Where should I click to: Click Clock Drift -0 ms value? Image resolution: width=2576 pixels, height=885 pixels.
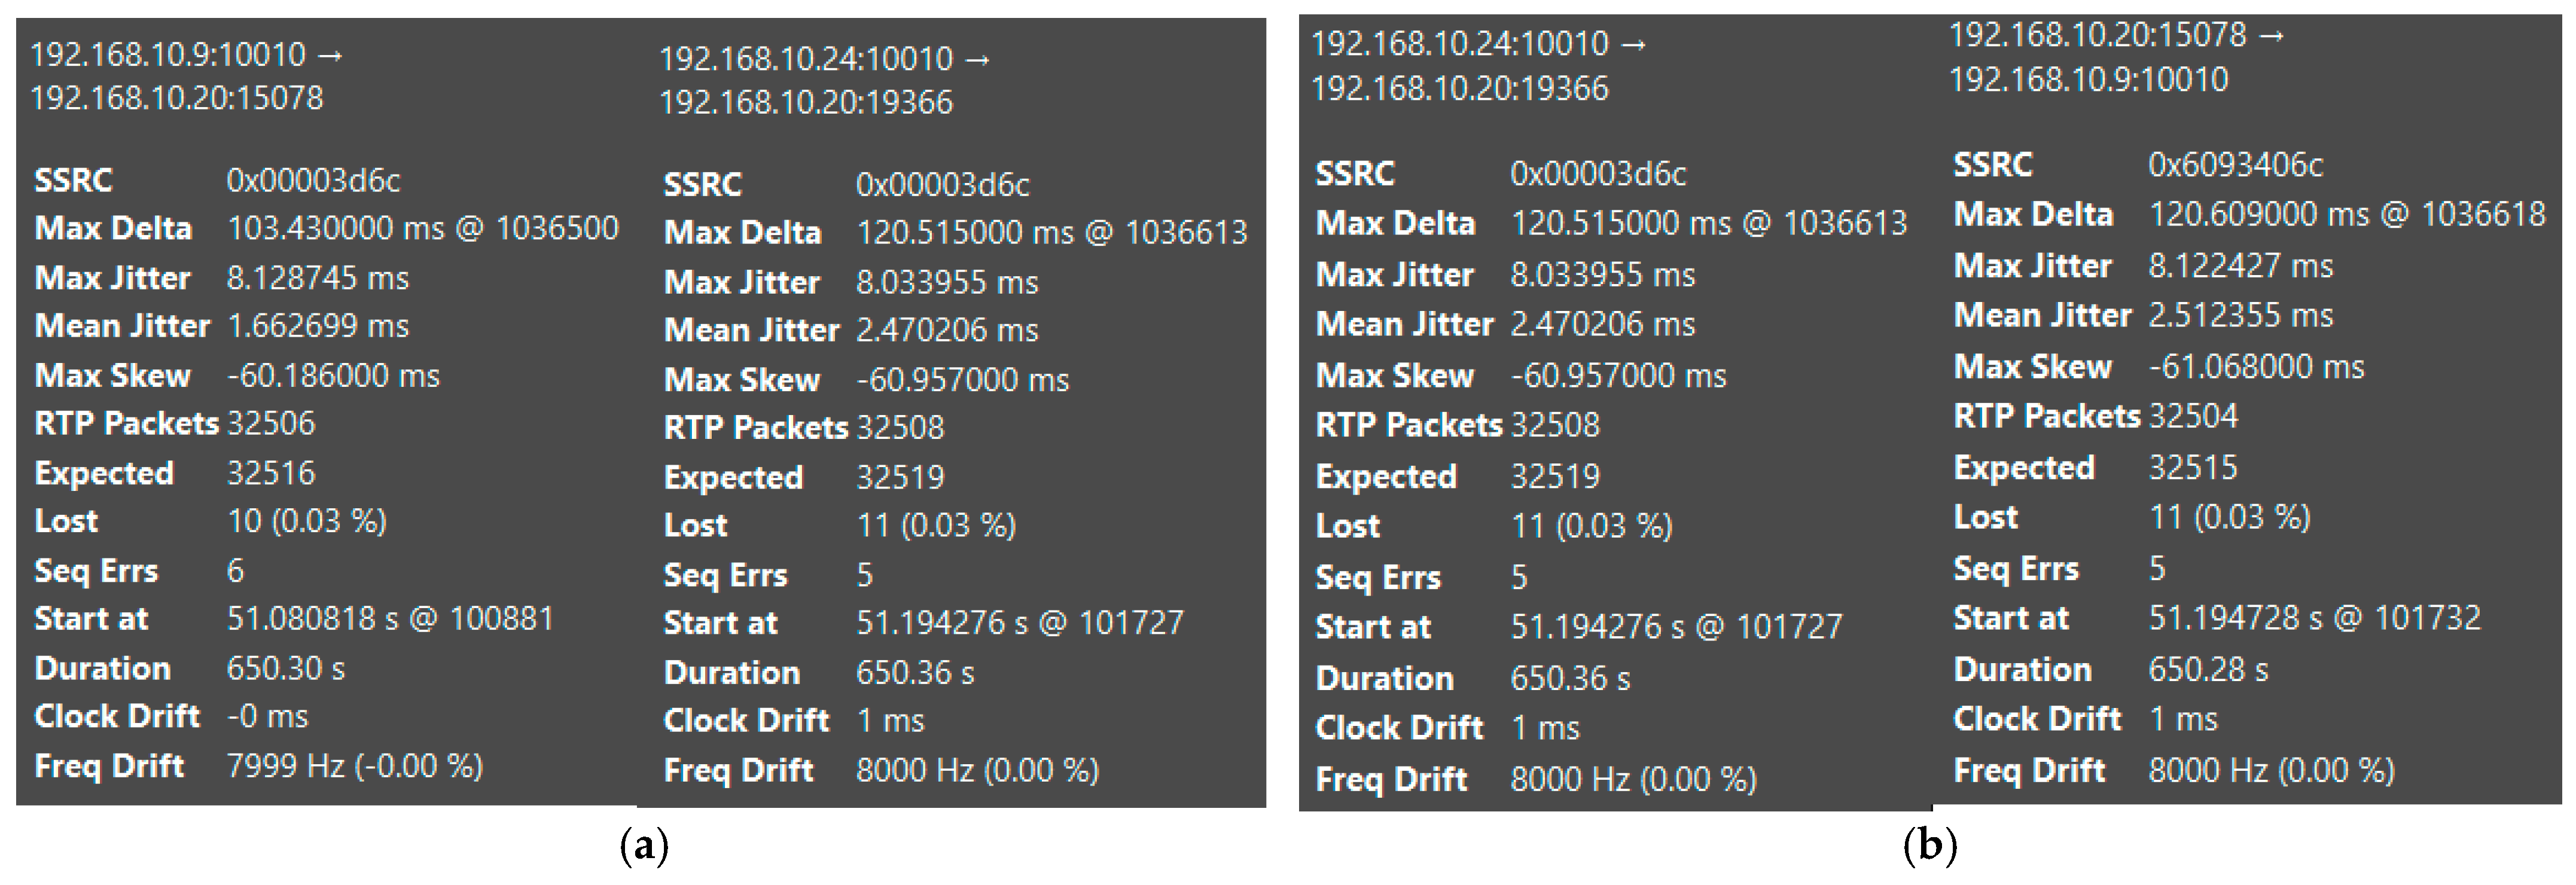coord(267,716)
